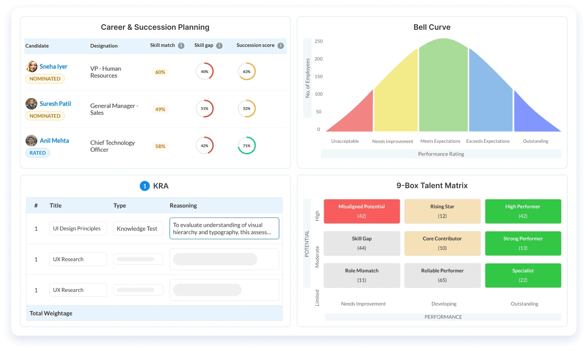The image size is (588, 351).
Task: Click the KRA step number 1 badge
Action: click(x=145, y=186)
